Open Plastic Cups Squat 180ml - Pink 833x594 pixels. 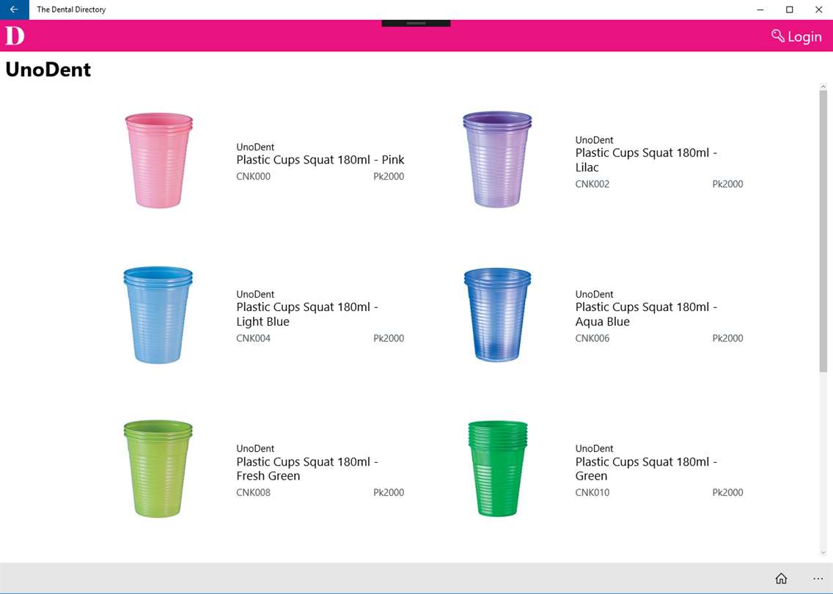click(320, 159)
